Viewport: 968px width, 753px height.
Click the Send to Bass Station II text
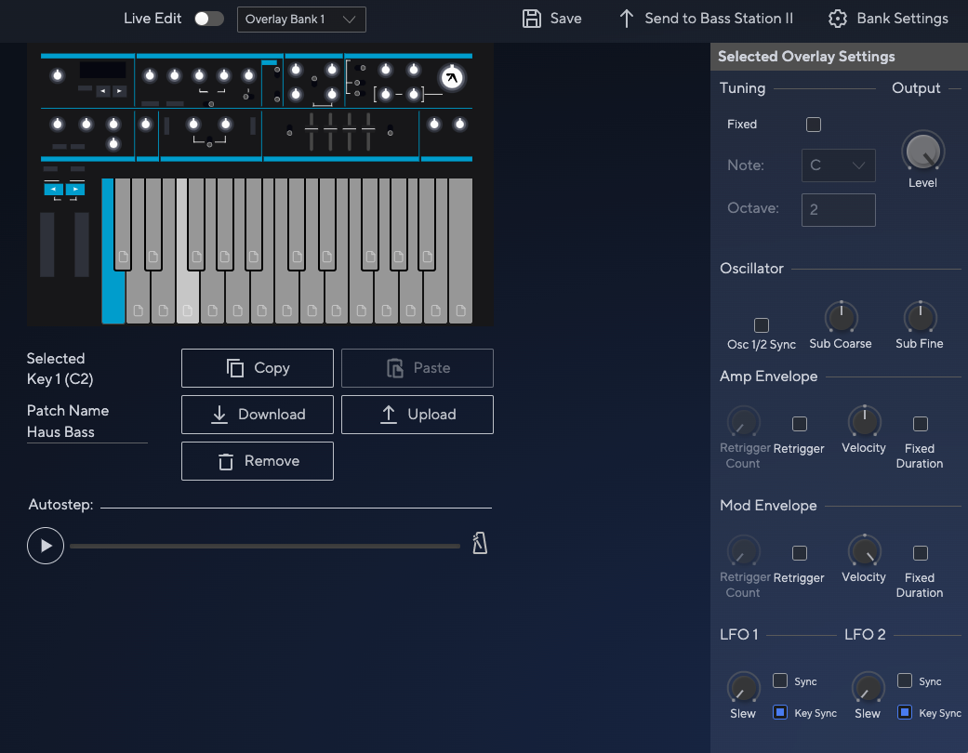719,19
